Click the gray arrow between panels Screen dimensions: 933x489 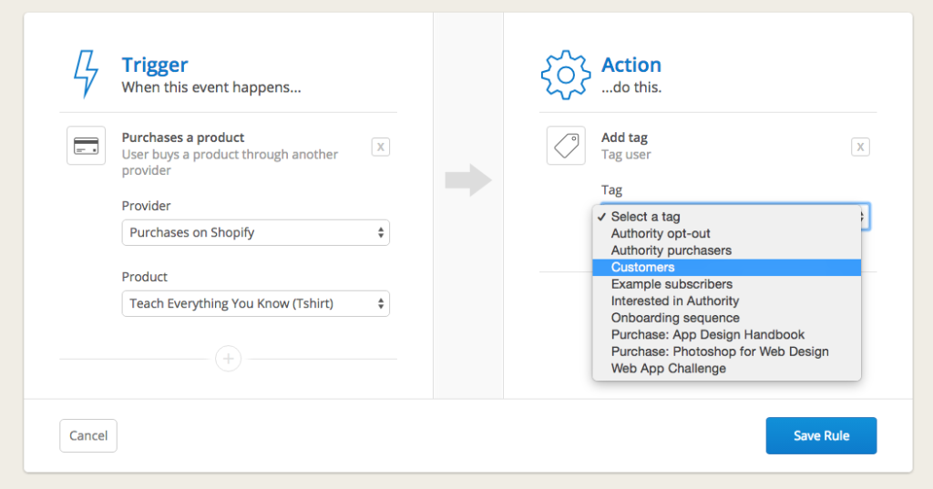pyautogui.click(x=468, y=179)
